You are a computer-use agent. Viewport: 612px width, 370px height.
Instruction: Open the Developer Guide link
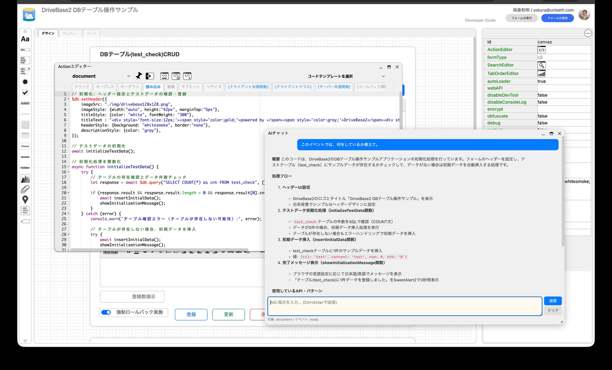480,20
